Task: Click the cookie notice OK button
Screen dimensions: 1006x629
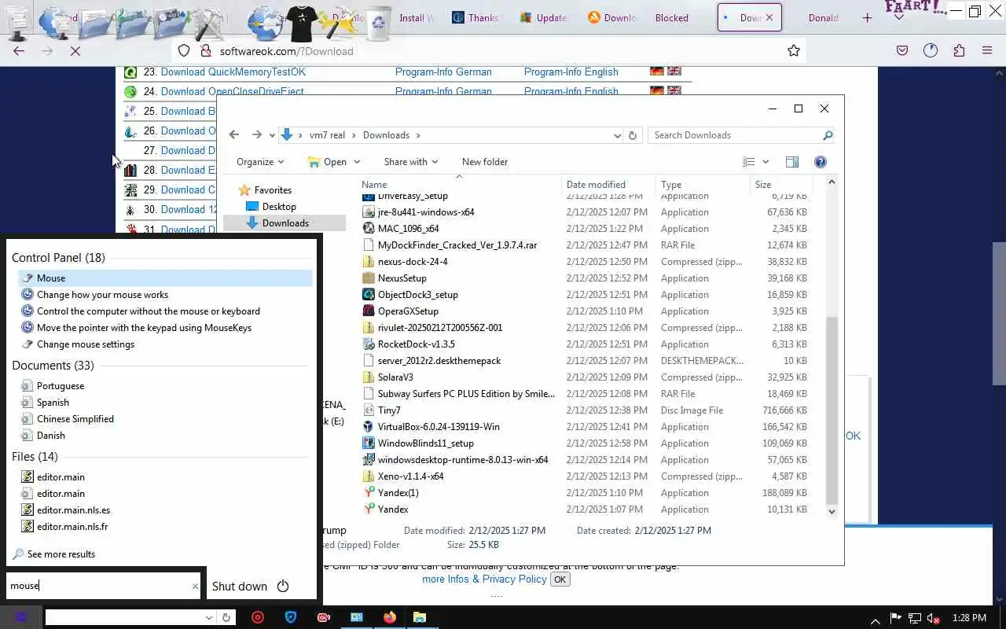Action: click(x=560, y=579)
